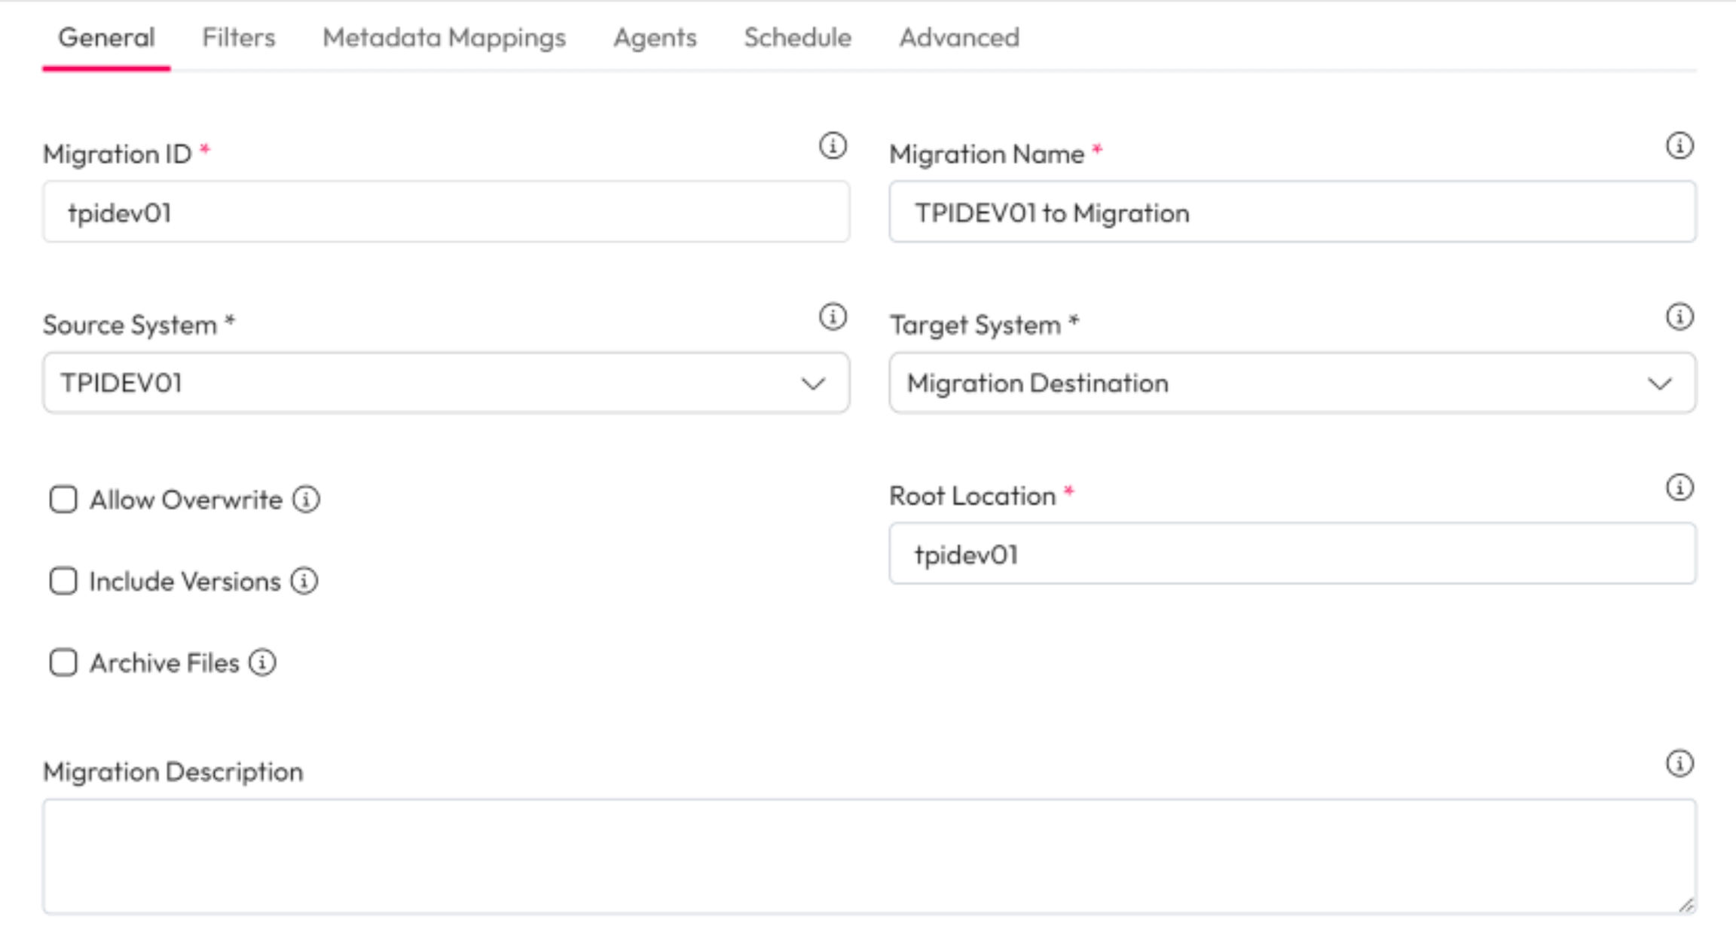Focus the Root Location input field
The width and height of the screenshot is (1736, 929).
click(x=1292, y=555)
